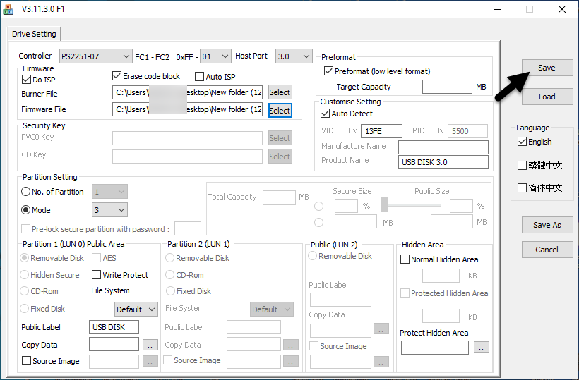Open the Drive Setting tab
This screenshot has width=579, height=380.
pos(34,34)
